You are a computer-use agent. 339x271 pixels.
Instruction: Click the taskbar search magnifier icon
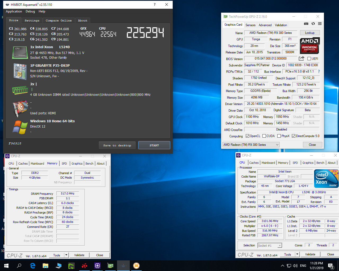pyautogui.click(x=19, y=266)
